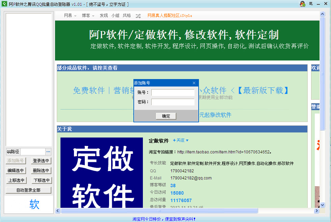331x222 pixels.
Task: Minimize the application window
Action: [x=318, y=4]
